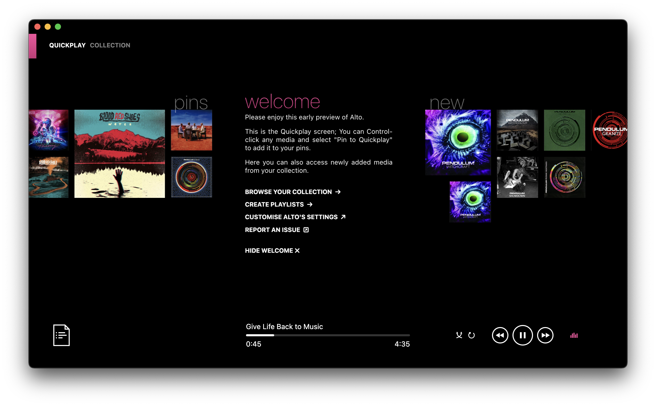Screen dimensions: 656x406
Task: Open Report an Issue link
Action: pyautogui.click(x=277, y=230)
